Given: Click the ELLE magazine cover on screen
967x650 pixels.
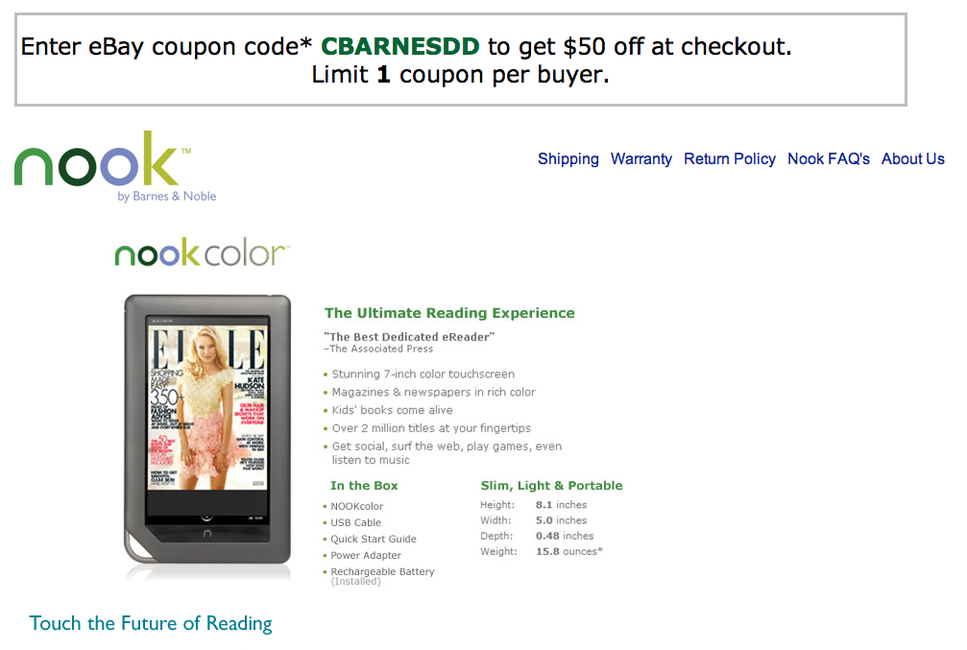Looking at the screenshot, I should point(207,407).
